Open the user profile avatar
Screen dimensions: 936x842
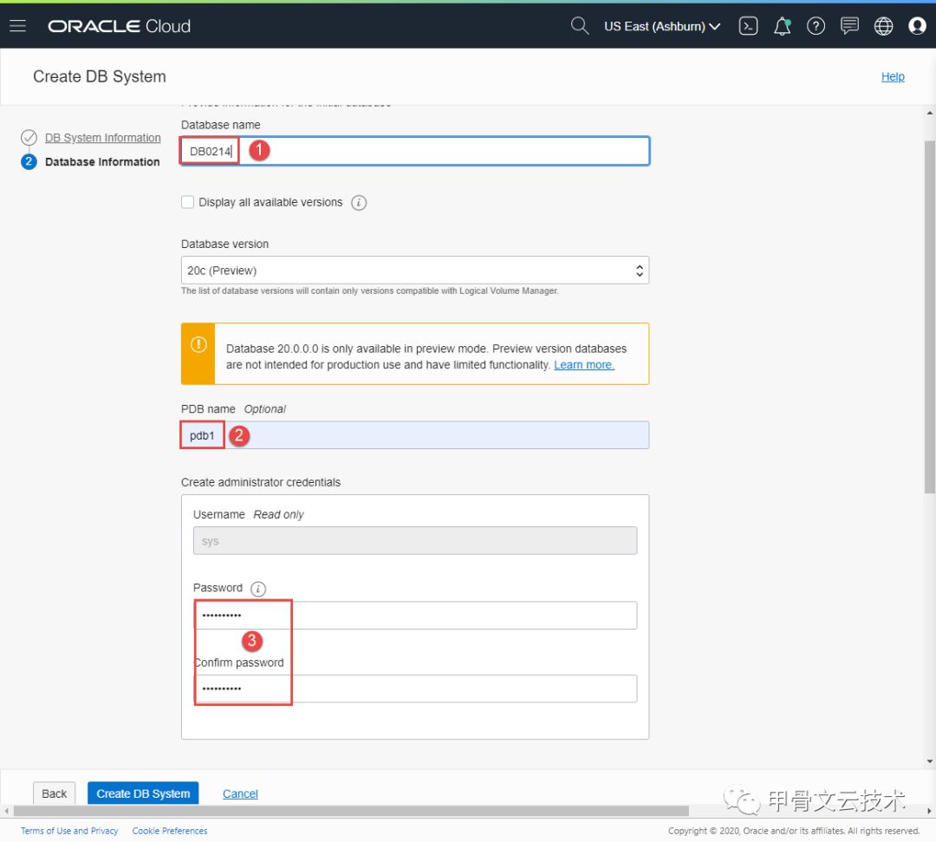click(x=917, y=26)
